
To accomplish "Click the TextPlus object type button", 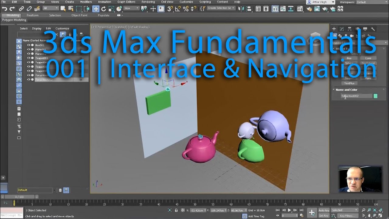I will [349, 83].
